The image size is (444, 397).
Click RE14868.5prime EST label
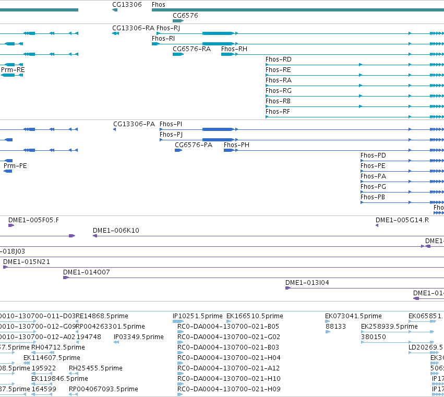(x=102, y=316)
